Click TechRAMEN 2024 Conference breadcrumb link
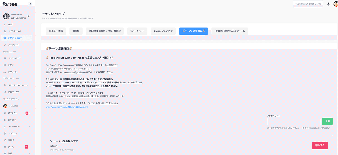The width and height of the screenshot is (338, 155). [63, 19]
